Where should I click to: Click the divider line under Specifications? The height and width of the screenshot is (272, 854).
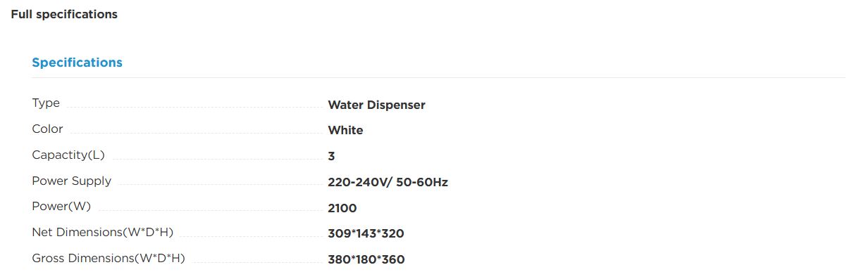[438, 77]
